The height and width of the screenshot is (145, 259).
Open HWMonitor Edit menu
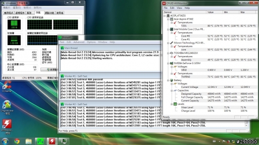172,8
